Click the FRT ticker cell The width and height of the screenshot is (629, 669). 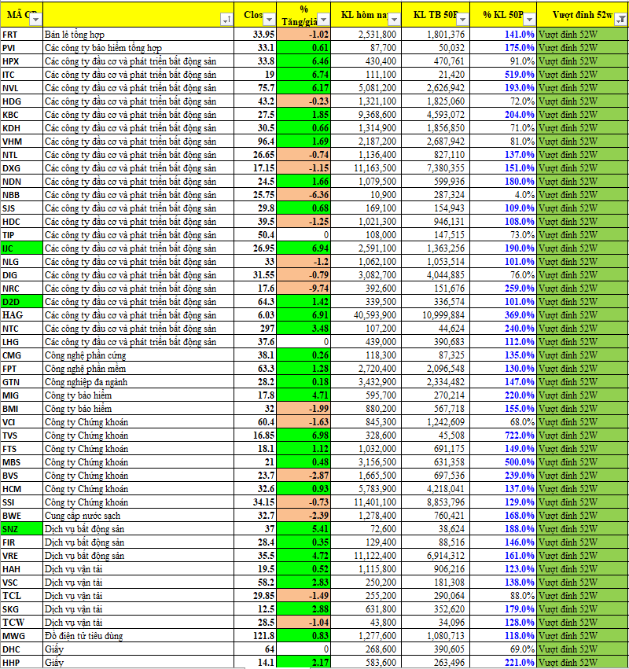pyautogui.click(x=21, y=35)
